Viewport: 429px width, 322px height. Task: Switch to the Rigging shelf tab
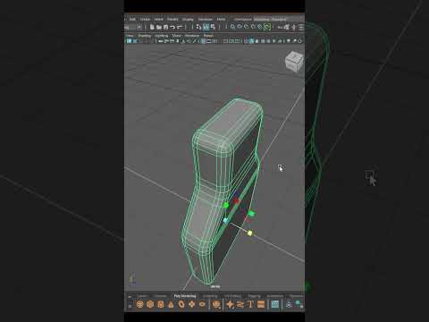tap(254, 296)
